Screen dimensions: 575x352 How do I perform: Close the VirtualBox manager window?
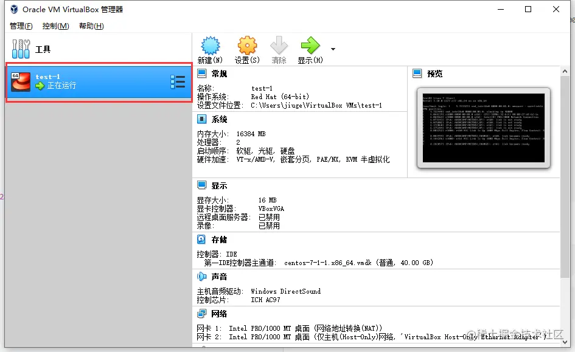tap(556, 9)
